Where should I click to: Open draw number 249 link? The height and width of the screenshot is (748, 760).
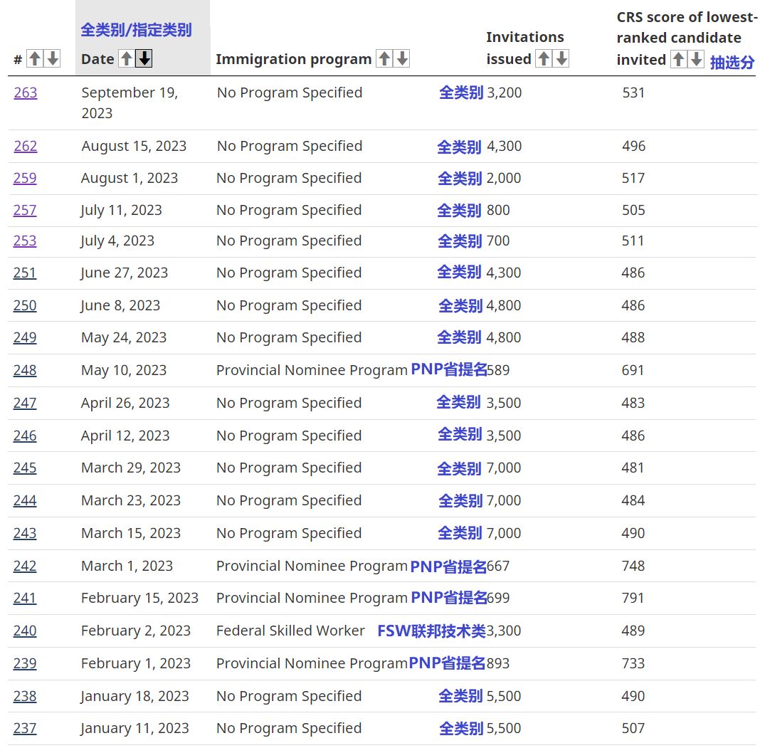[x=25, y=337]
